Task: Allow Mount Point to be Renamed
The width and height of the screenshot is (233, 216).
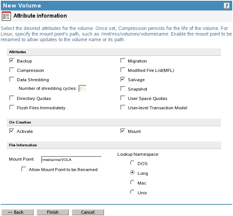Action: click(24, 169)
